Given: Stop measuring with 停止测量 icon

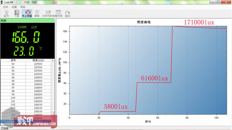Looking at the screenshot, I should tap(27, 14).
